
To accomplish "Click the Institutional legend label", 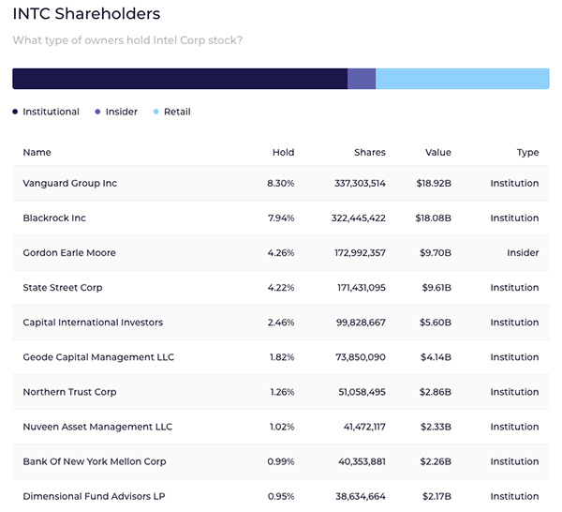I will pyautogui.click(x=51, y=112).
